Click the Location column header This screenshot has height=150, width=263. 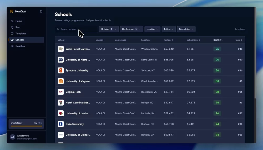tap(145, 40)
